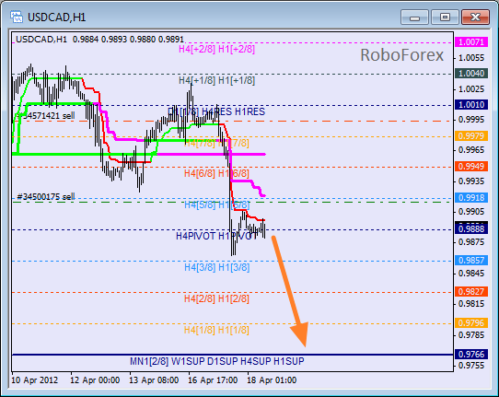Select the H4[+2/8] H1[+2/8] level label
This screenshot has height=397, width=499.
[216, 49]
